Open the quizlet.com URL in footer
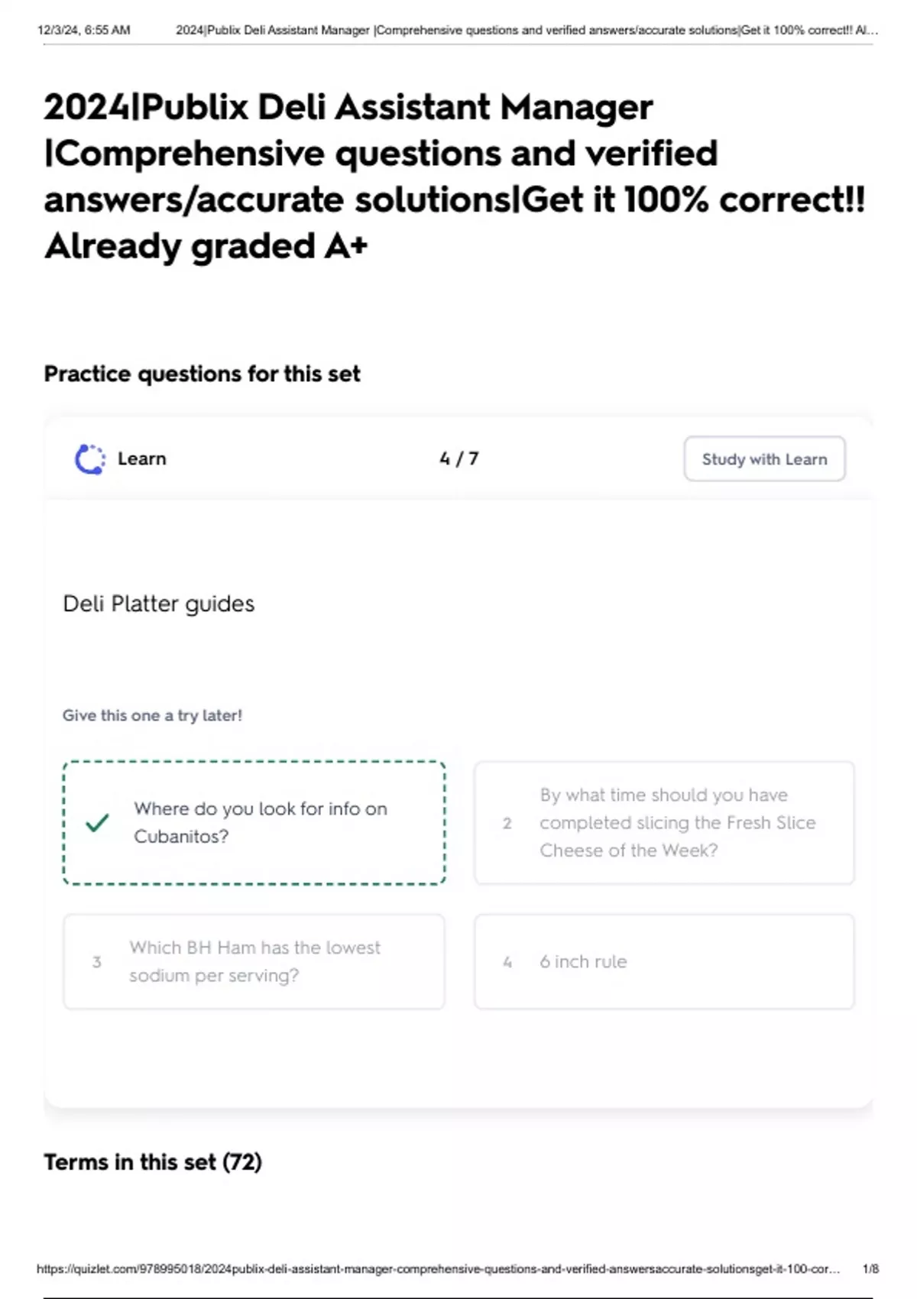The width and height of the screenshot is (917, 1299). 438,1269
